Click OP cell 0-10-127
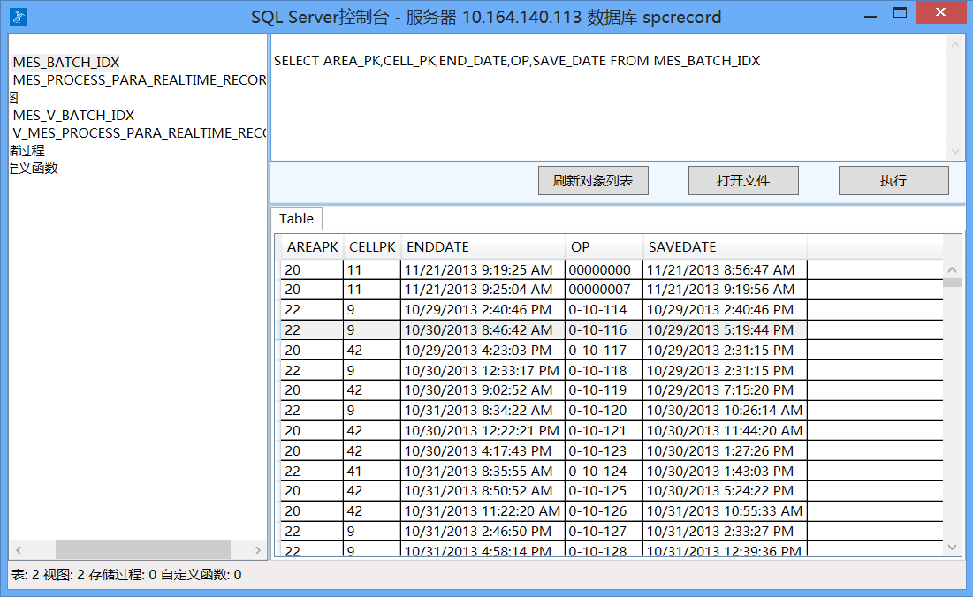The image size is (973, 597). (604, 532)
